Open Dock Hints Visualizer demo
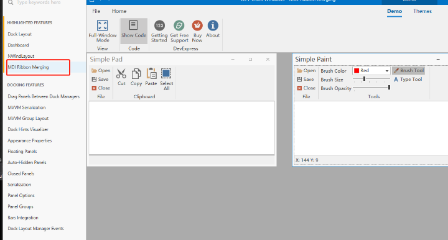The width and height of the screenshot is (448, 240). click(x=28, y=129)
